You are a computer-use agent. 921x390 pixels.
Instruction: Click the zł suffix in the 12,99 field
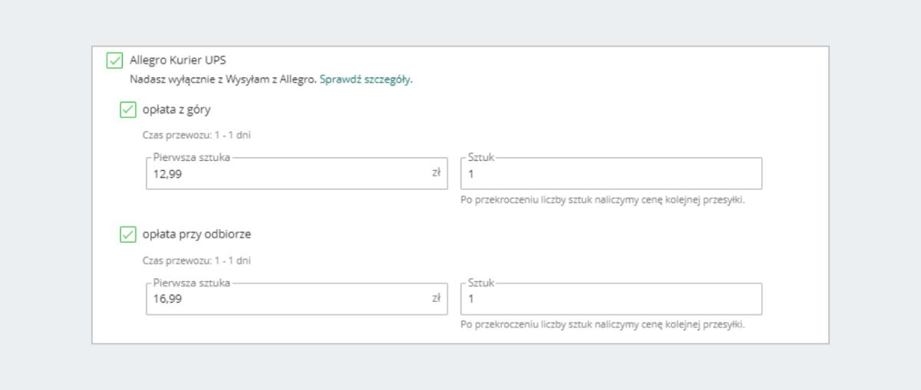point(436,173)
